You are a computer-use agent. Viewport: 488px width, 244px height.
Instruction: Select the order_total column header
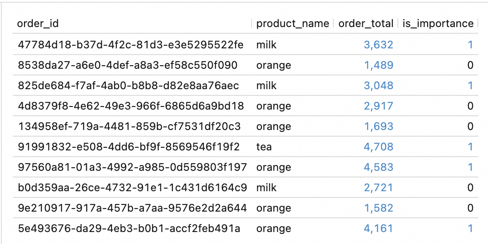click(366, 24)
